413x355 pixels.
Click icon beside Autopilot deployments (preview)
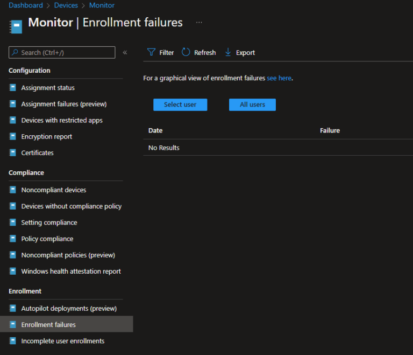pyautogui.click(x=13, y=308)
